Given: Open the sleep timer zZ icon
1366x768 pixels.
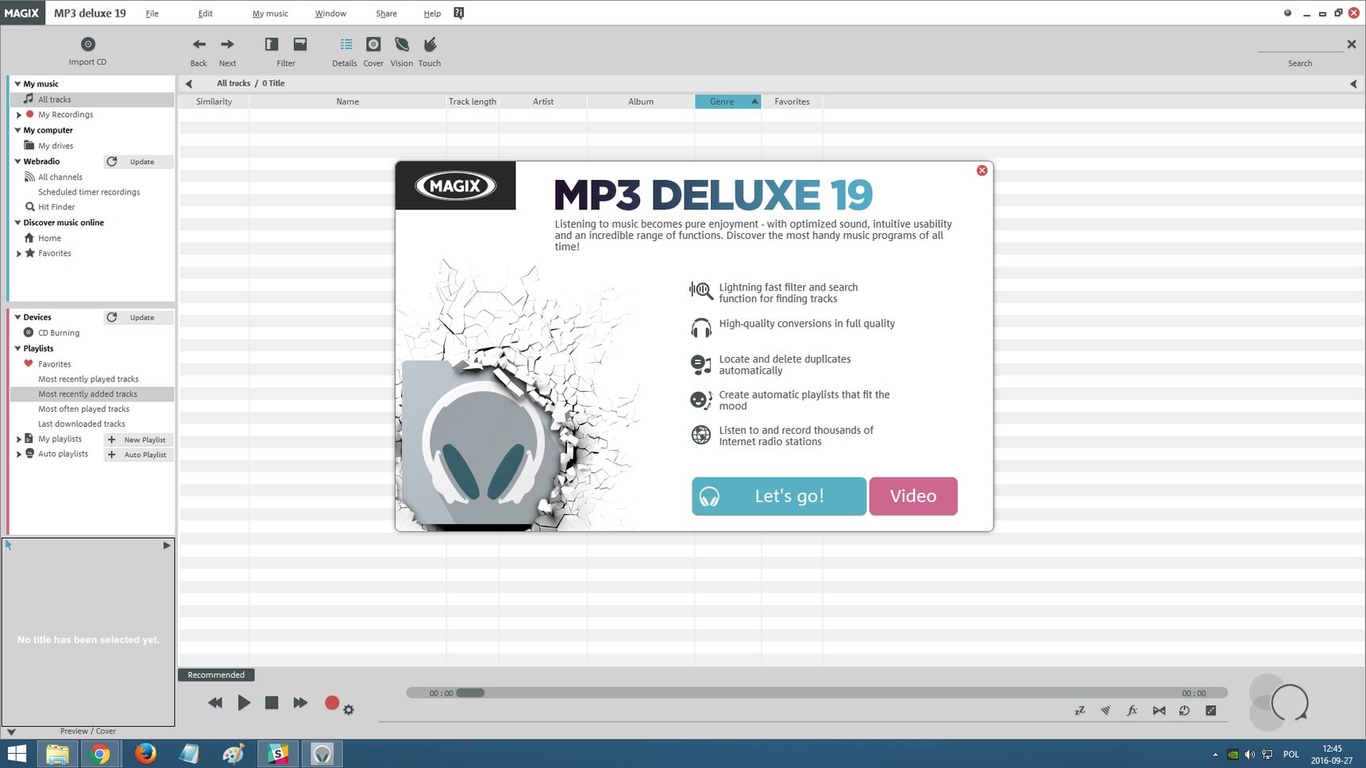Looking at the screenshot, I should click(x=1080, y=711).
